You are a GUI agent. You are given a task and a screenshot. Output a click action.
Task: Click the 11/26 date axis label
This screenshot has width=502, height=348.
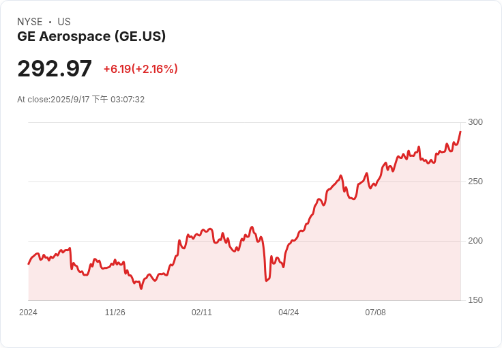[115, 312]
